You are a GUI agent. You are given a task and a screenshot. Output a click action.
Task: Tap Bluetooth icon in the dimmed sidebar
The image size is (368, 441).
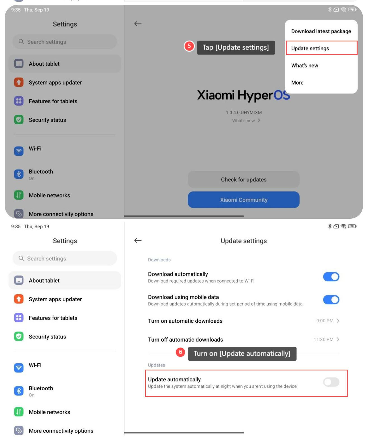tap(19, 174)
